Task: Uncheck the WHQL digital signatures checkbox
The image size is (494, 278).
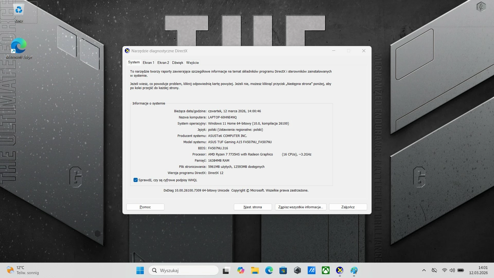Action: coord(136,180)
